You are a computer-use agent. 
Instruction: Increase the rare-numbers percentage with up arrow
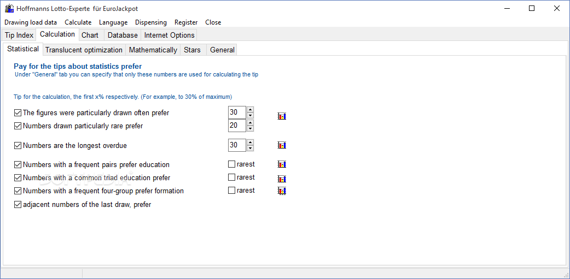pyautogui.click(x=250, y=123)
